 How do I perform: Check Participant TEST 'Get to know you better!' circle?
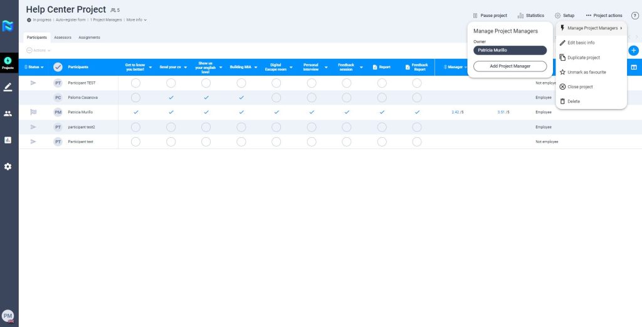coord(135,83)
